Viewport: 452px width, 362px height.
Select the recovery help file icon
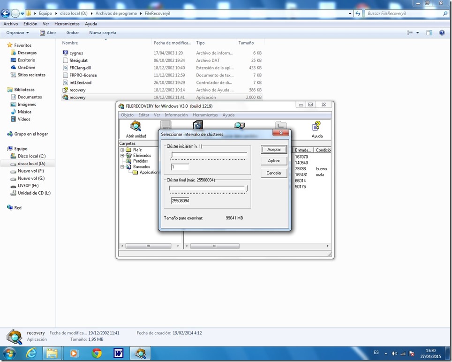point(66,90)
